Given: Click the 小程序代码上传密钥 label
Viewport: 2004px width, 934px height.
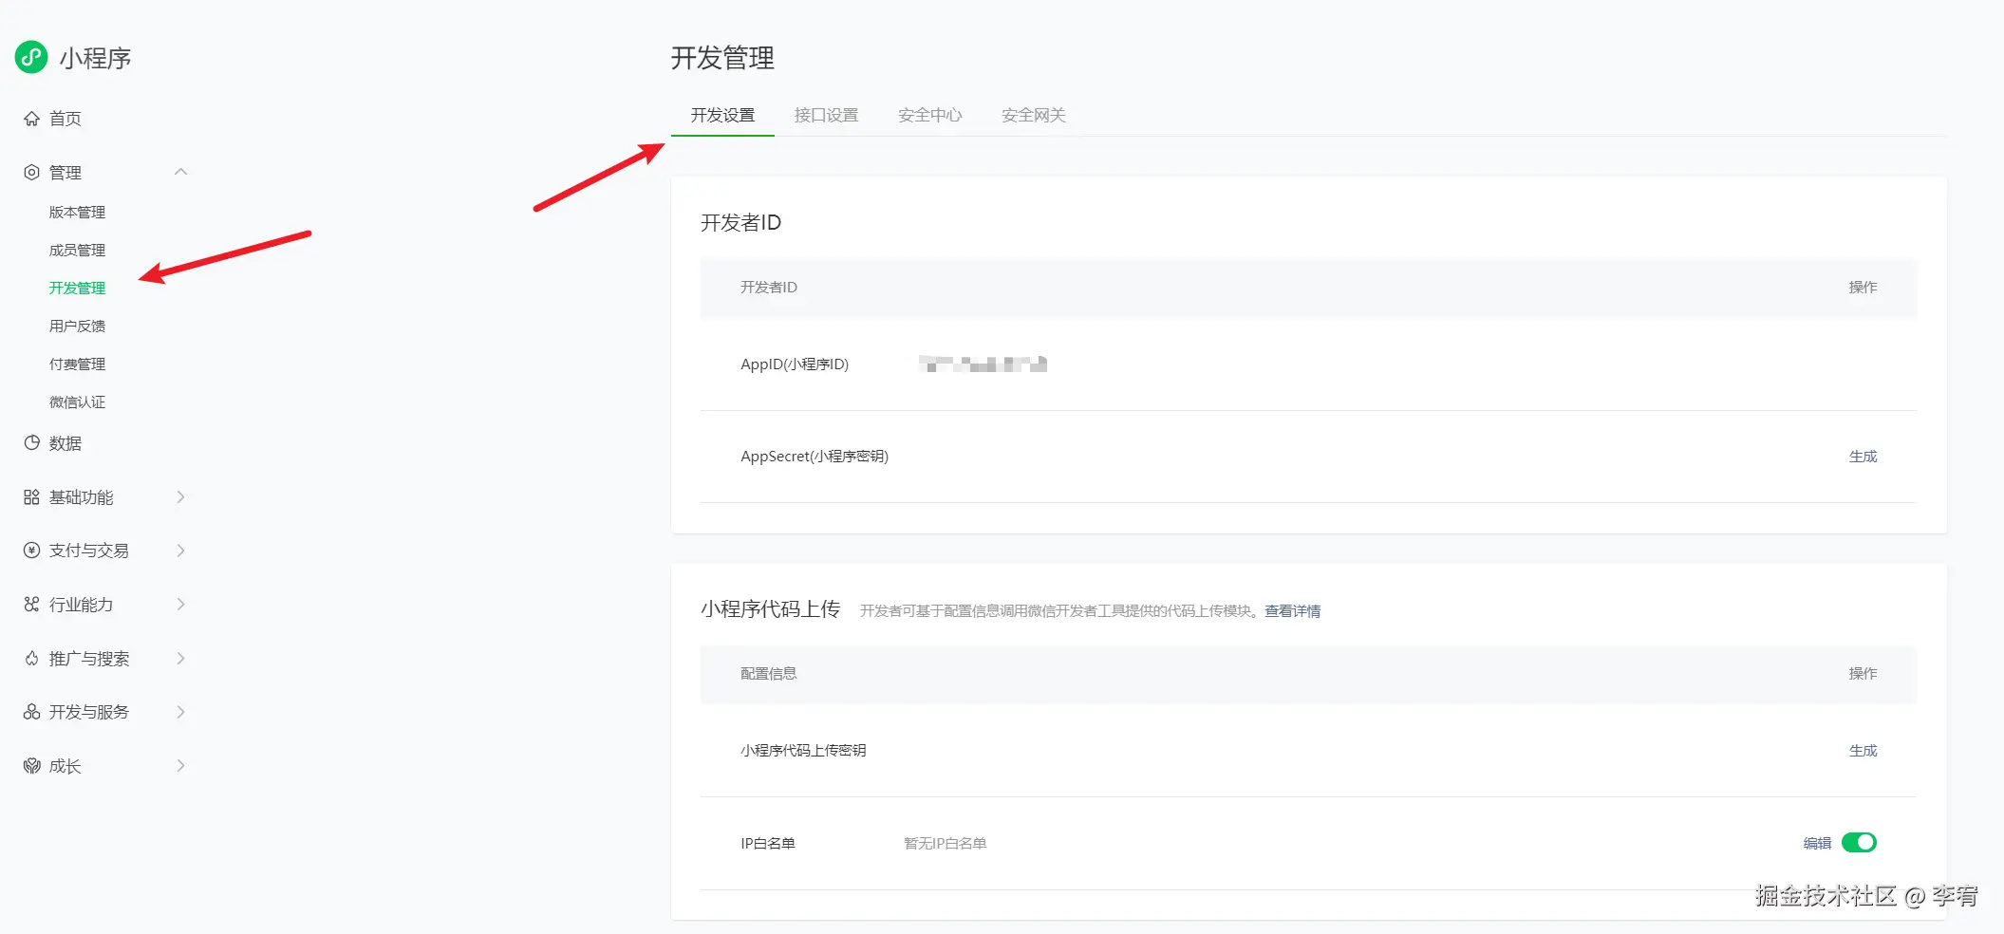Looking at the screenshot, I should pos(803,751).
